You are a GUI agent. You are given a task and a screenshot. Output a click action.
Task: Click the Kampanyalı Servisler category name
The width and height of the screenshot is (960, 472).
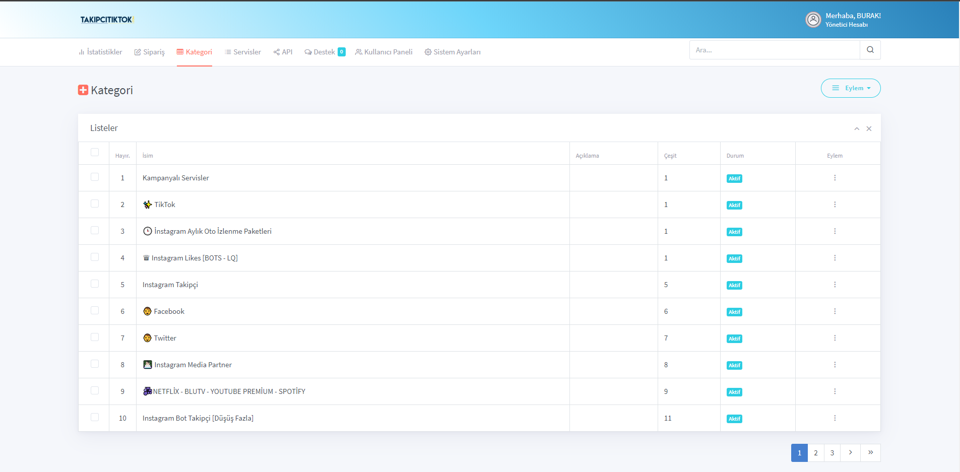[x=176, y=178]
